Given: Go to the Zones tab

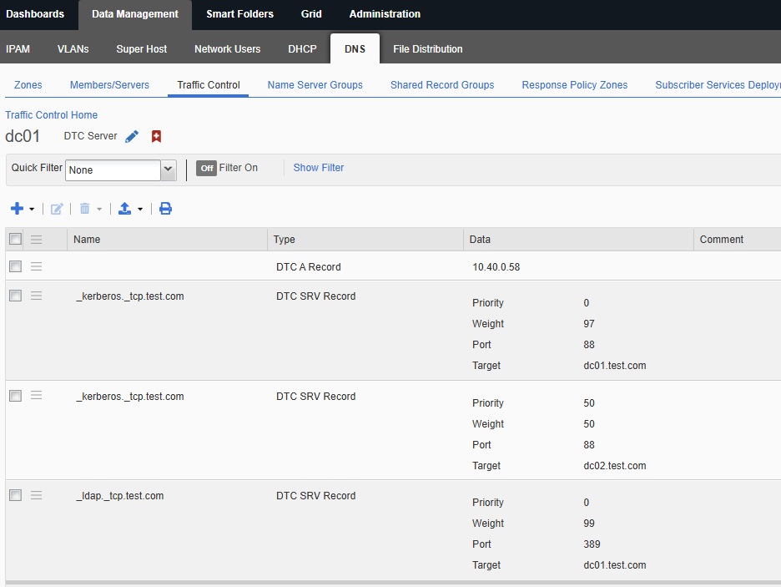Looking at the screenshot, I should 28,85.
